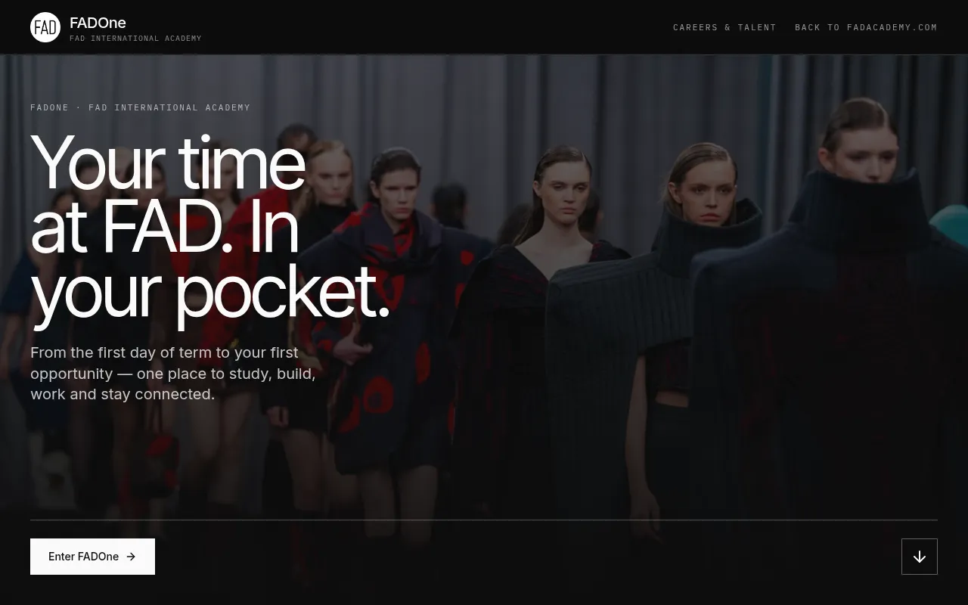968x605 pixels.
Task: Click the 'FADONE · FAD INTERNATIONAL ACADEMY' eyebrow text
Action: coord(140,107)
